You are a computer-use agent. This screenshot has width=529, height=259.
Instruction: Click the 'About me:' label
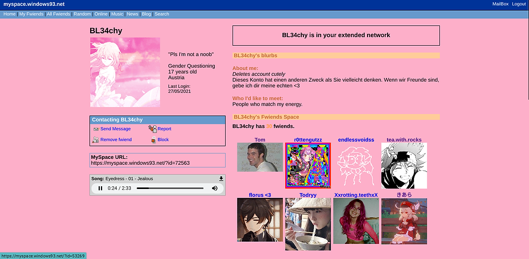point(245,68)
